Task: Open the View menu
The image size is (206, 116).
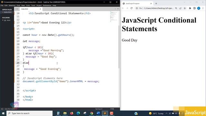Action: click(23, 5)
